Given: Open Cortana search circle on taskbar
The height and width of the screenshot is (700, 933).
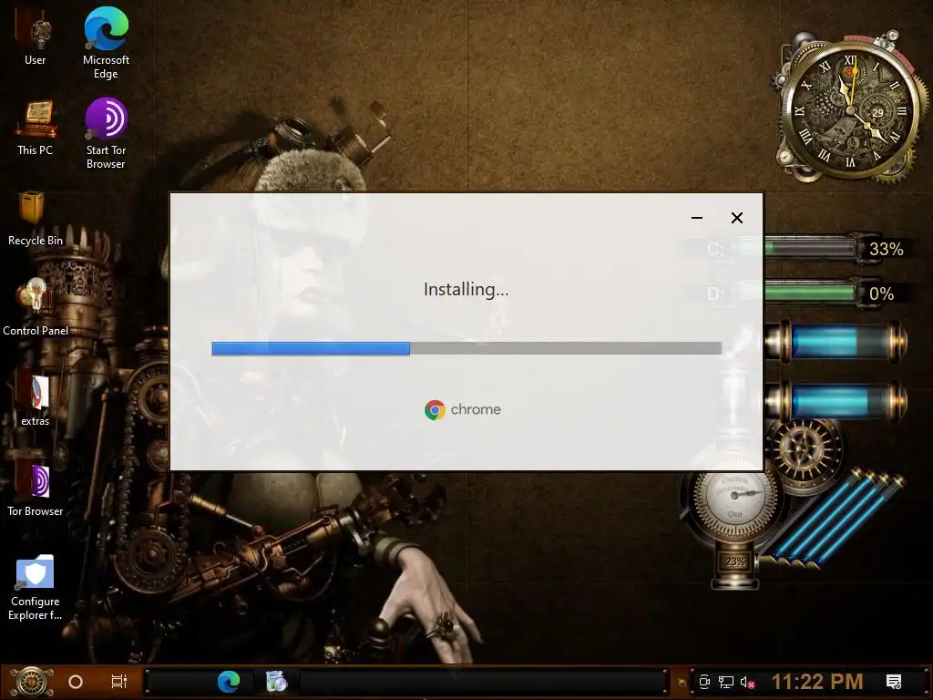Looking at the screenshot, I should [x=76, y=682].
